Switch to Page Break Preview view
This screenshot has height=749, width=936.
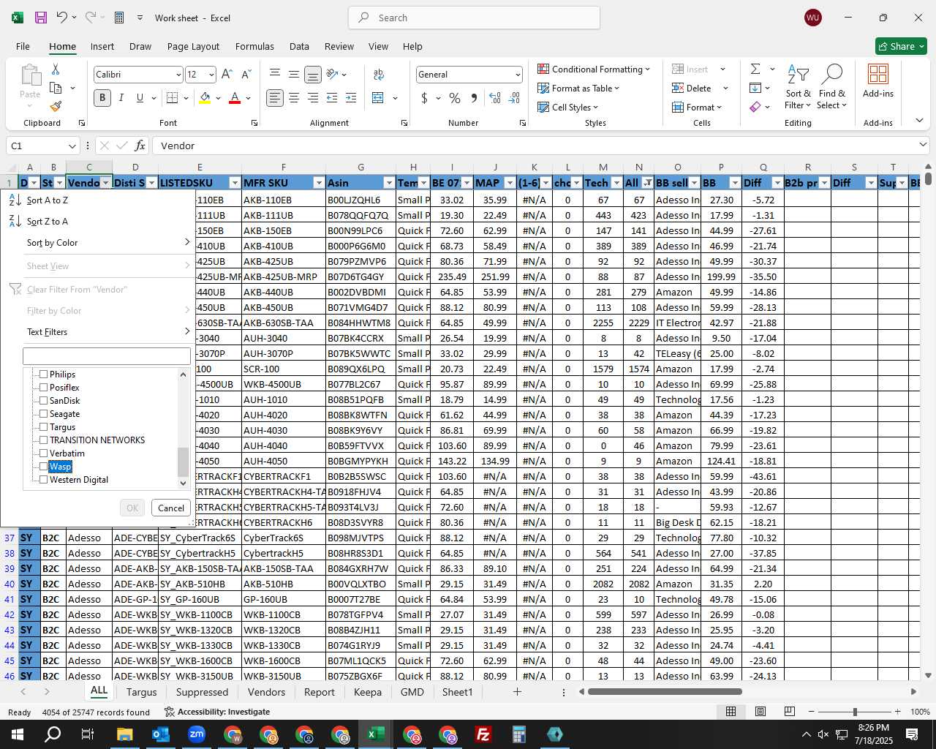coord(789,711)
